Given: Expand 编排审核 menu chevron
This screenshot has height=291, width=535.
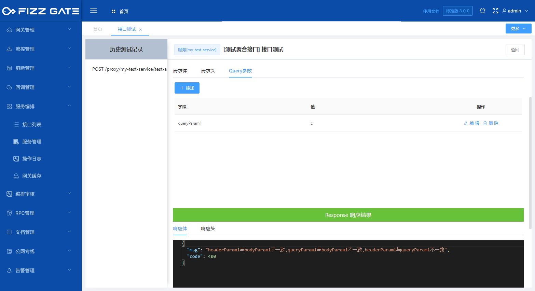Looking at the screenshot, I should pos(69,193).
